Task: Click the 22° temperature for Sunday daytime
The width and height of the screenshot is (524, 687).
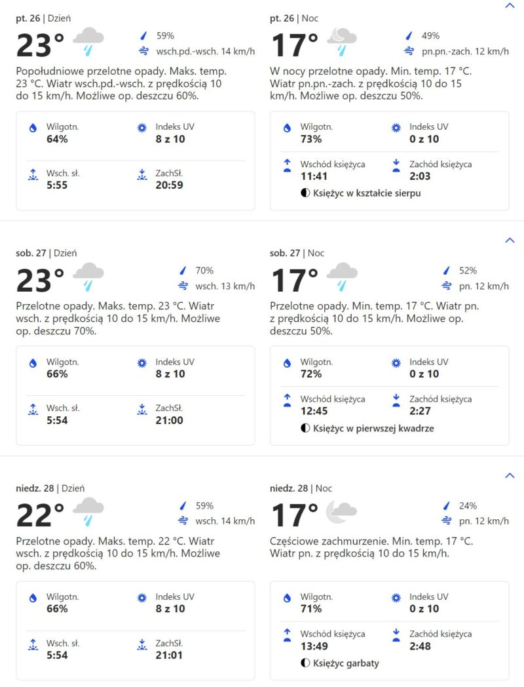Action: [x=40, y=515]
